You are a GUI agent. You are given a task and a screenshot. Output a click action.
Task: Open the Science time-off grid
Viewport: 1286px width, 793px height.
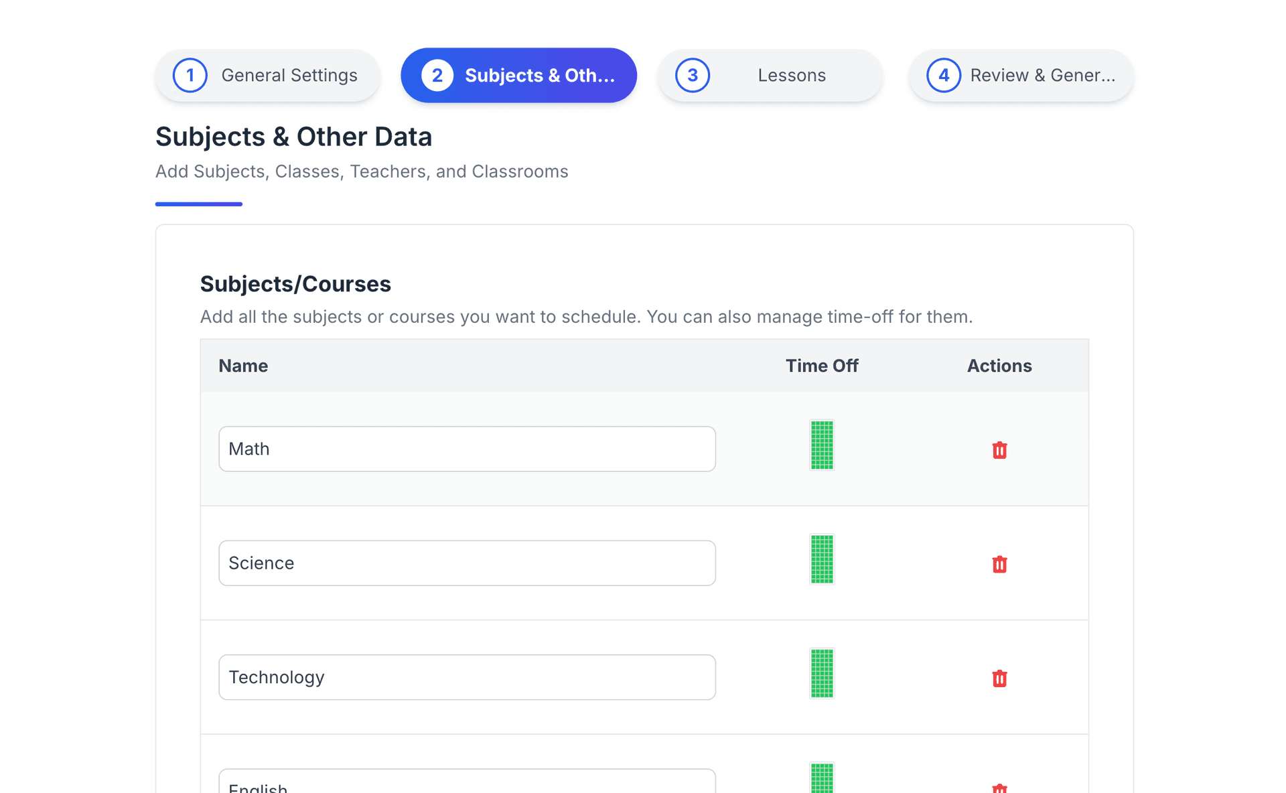[822, 559]
